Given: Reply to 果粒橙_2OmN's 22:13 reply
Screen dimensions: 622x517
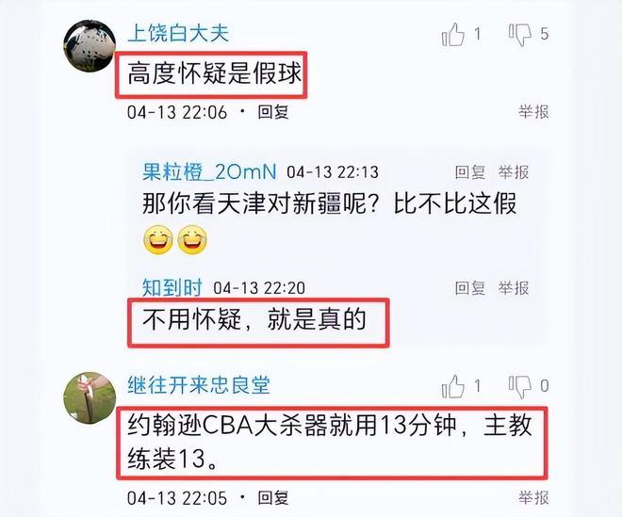Looking at the screenshot, I should (470, 172).
